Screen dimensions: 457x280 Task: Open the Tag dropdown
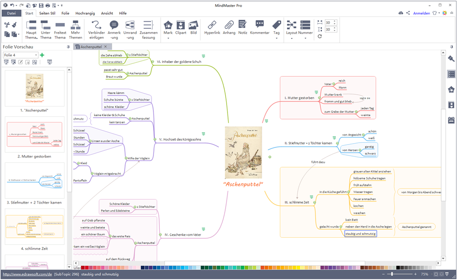pyautogui.click(x=276, y=38)
